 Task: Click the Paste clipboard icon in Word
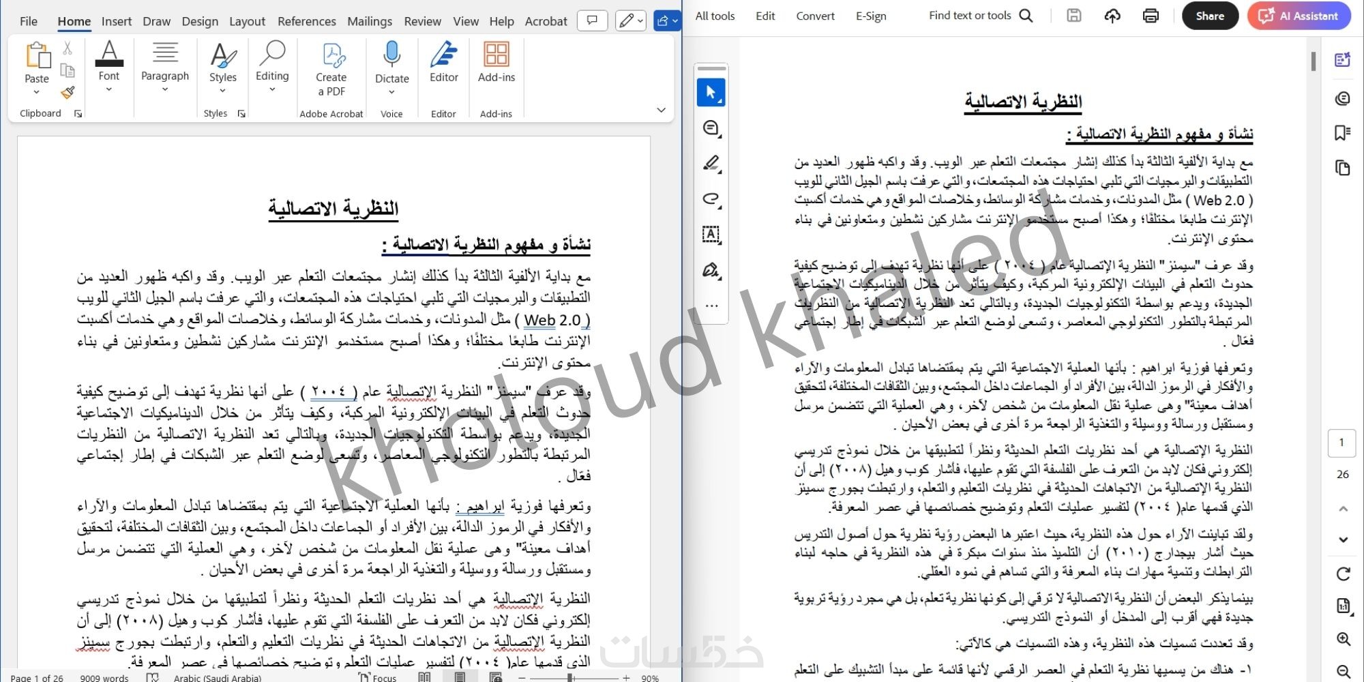coord(38,55)
